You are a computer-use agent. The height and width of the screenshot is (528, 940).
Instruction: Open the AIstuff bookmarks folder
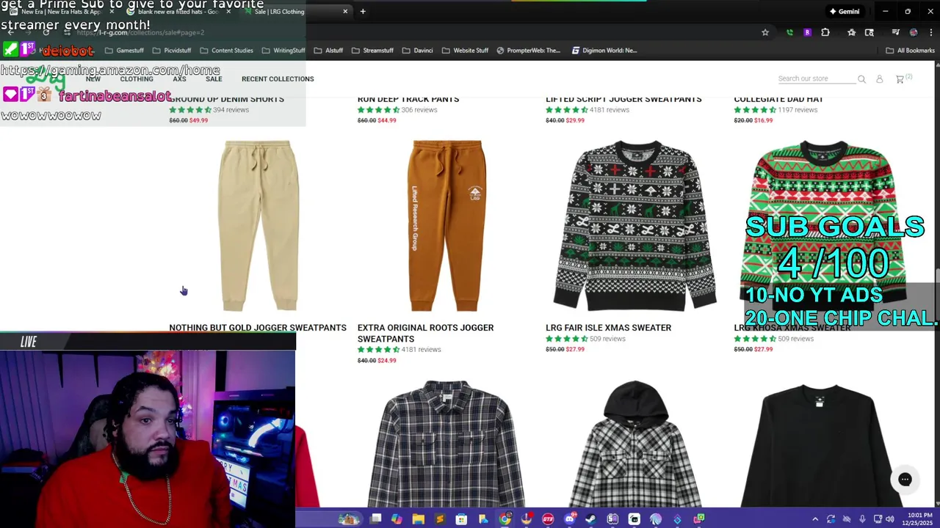pos(328,51)
